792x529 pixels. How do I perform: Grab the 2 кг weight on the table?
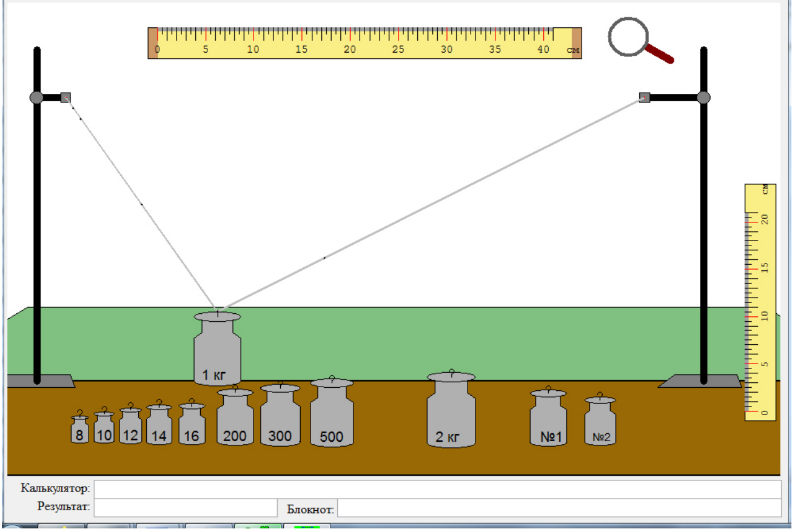coord(451,409)
